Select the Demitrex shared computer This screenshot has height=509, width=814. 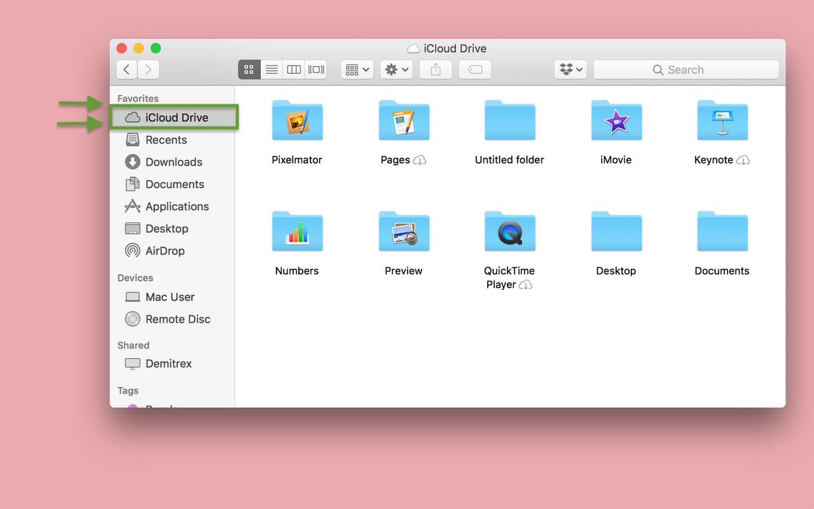click(168, 363)
